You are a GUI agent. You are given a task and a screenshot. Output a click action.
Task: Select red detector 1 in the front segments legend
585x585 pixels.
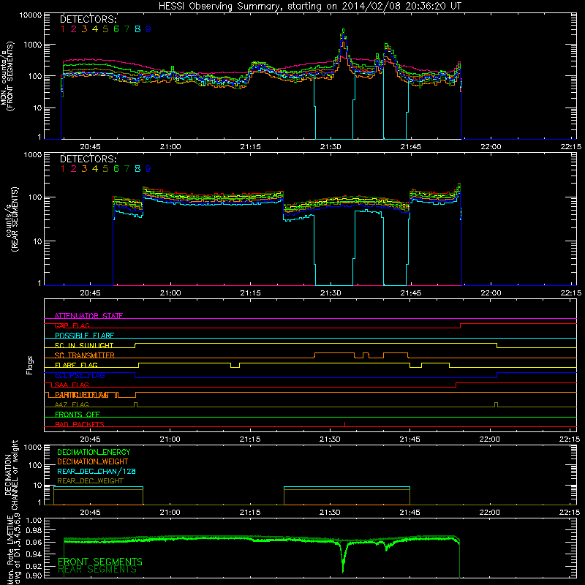(63, 29)
